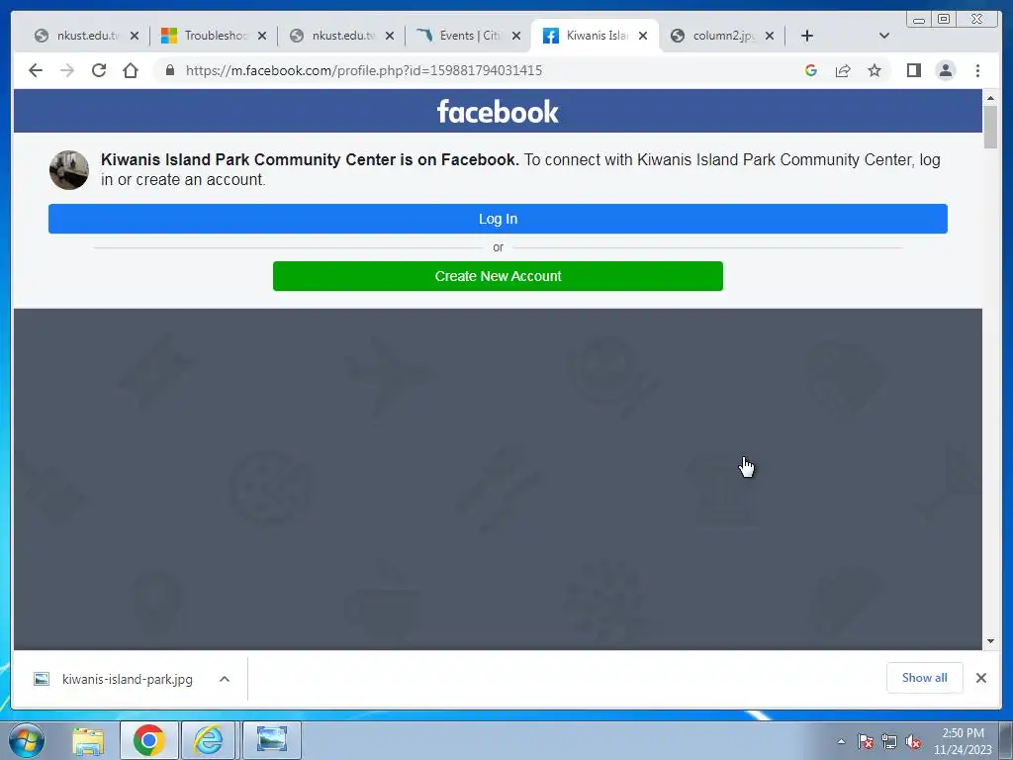Click the facebook logo header
Image resolution: width=1013 pixels, height=760 pixels.
[x=498, y=111]
